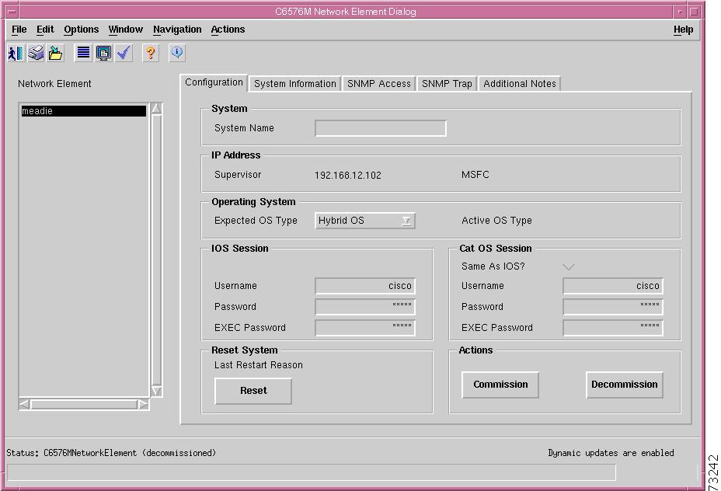721x491 pixels.
Task: Open the window menu button in title bar
Action: click(x=12, y=12)
